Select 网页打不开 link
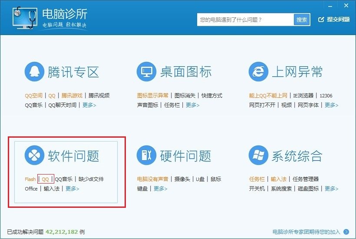 (262, 105)
